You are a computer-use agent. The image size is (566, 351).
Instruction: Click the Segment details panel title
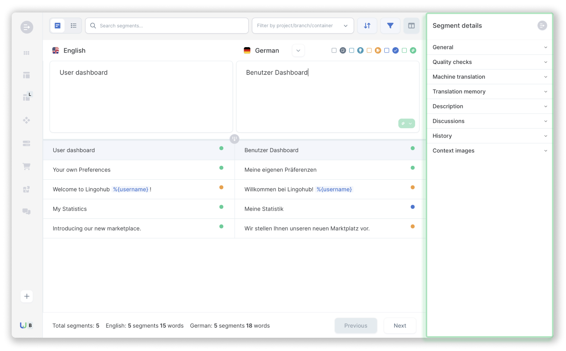457,26
